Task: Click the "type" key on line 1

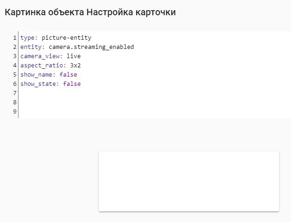Action: (26, 37)
